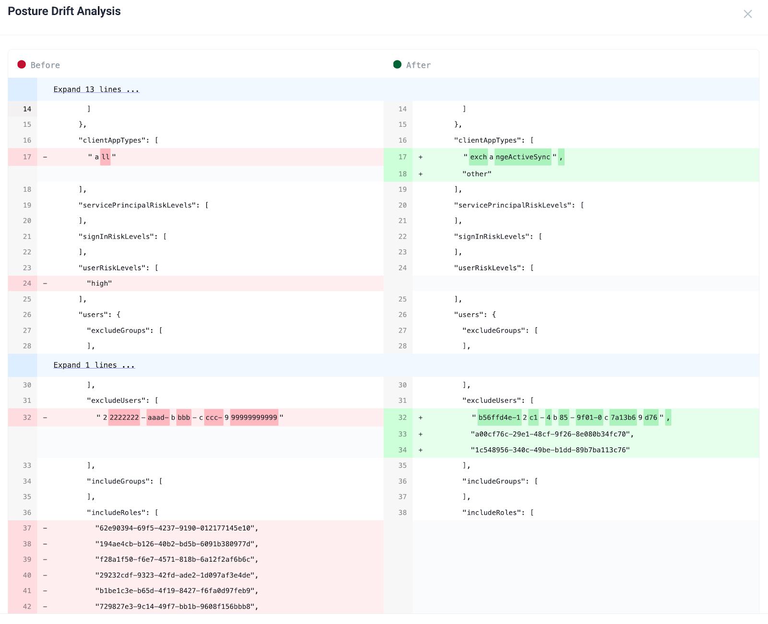The image size is (768, 624).
Task: Click the minus marker on Before line 32
Action: tap(45, 418)
